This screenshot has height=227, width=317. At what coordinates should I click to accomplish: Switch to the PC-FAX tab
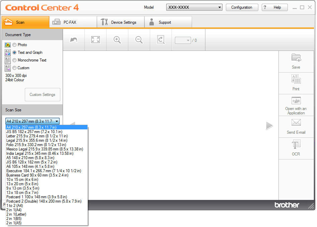73,22
